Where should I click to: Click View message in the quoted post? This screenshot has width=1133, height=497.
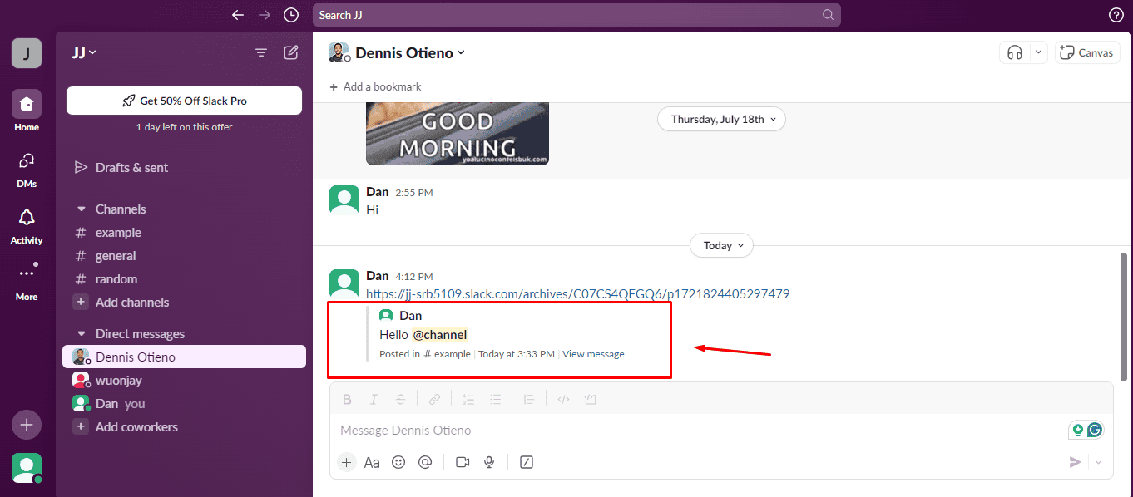(x=593, y=354)
